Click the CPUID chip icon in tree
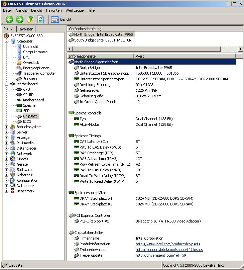Screen dimensions: 244x270 19,95
